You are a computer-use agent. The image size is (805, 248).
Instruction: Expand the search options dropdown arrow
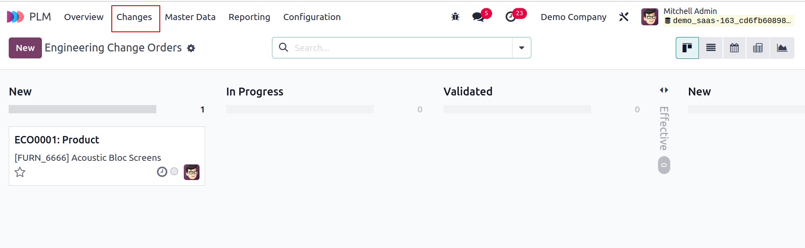521,48
